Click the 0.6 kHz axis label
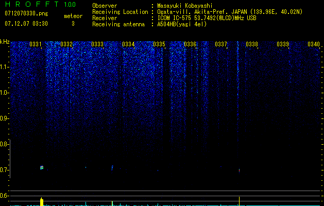 point(4,196)
